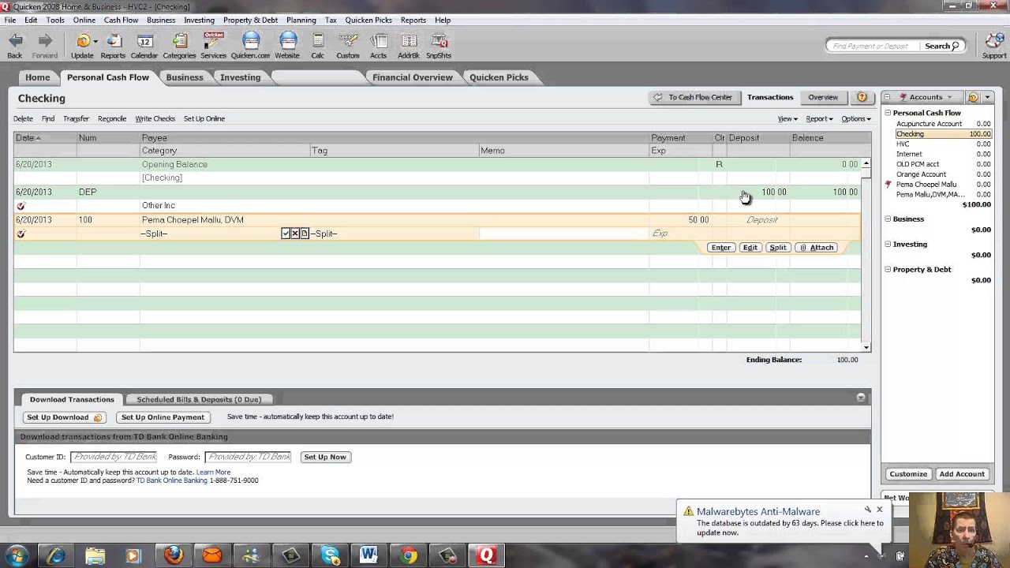
Task: Click To Cash Flow Center button
Action: 694,97
